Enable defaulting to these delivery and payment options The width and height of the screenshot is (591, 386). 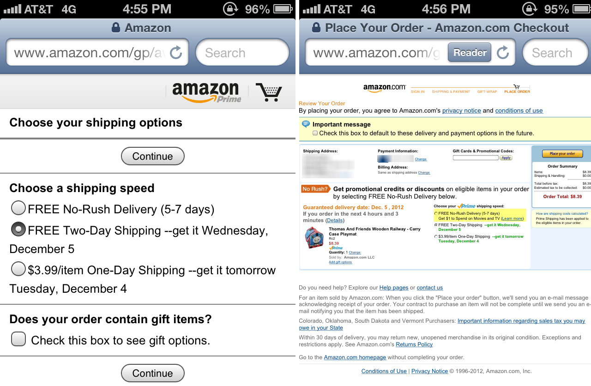315,133
